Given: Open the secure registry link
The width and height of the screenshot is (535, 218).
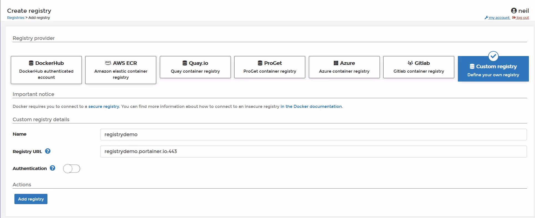Looking at the screenshot, I should tap(104, 107).
